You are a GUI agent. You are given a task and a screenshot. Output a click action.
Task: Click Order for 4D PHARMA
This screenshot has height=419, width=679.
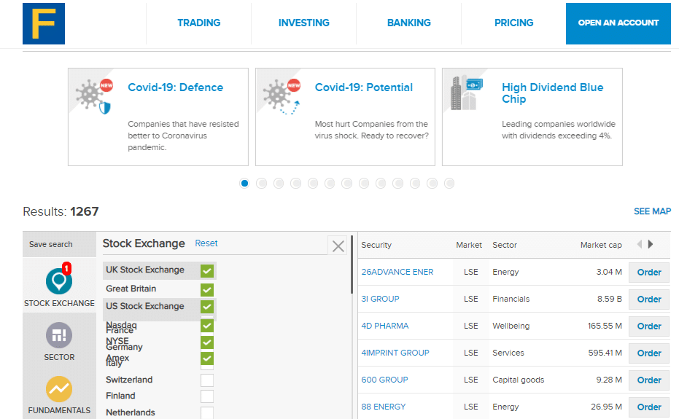tap(648, 326)
